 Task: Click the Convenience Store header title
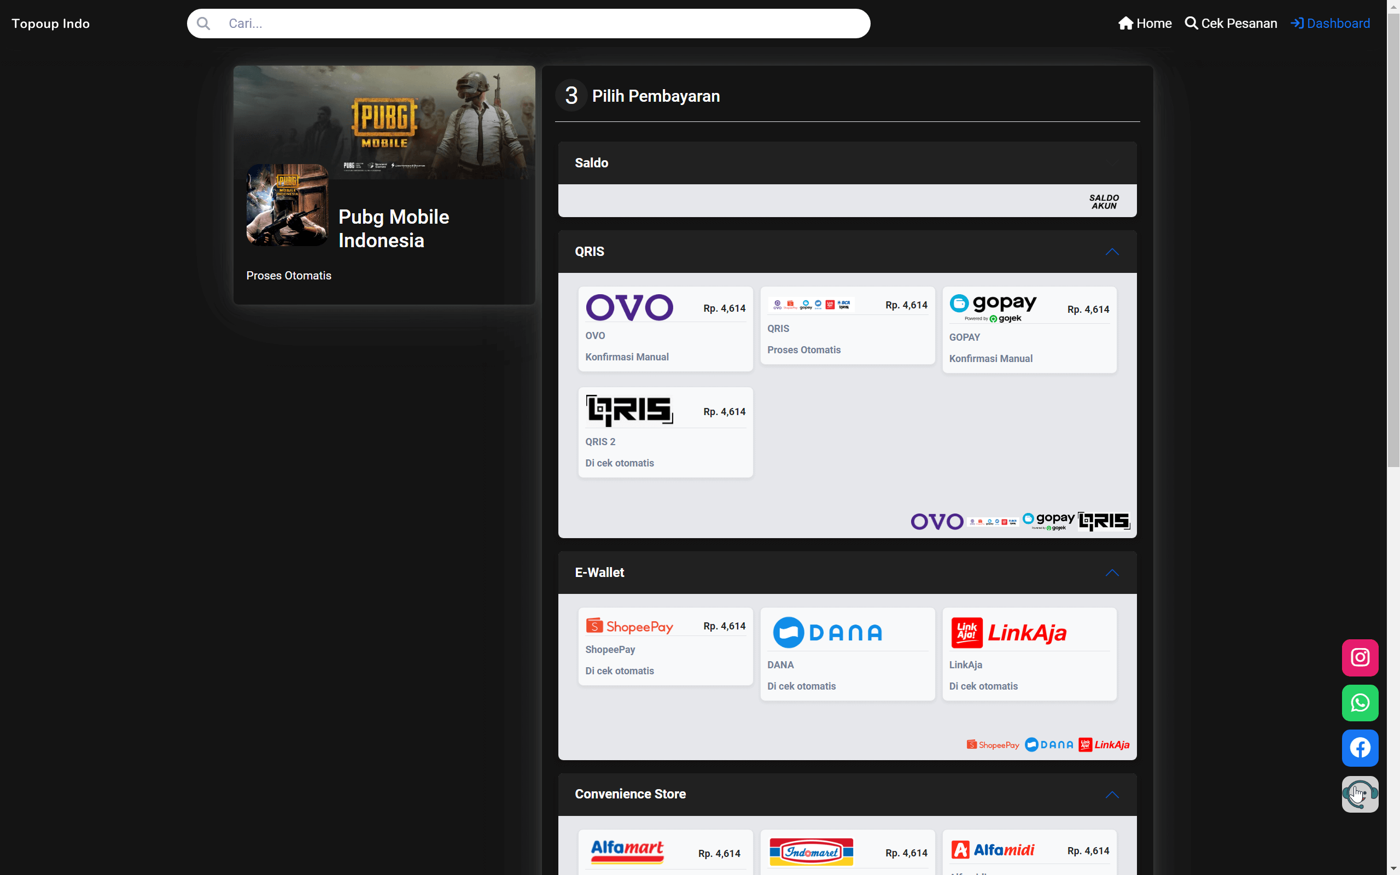point(630,794)
